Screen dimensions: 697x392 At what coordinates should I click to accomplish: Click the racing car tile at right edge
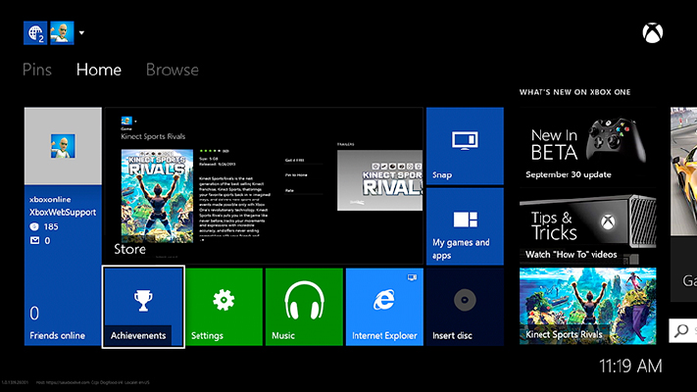point(683,171)
